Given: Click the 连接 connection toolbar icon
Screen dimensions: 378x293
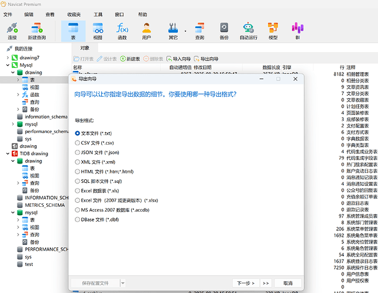Looking at the screenshot, I should (x=12, y=31).
